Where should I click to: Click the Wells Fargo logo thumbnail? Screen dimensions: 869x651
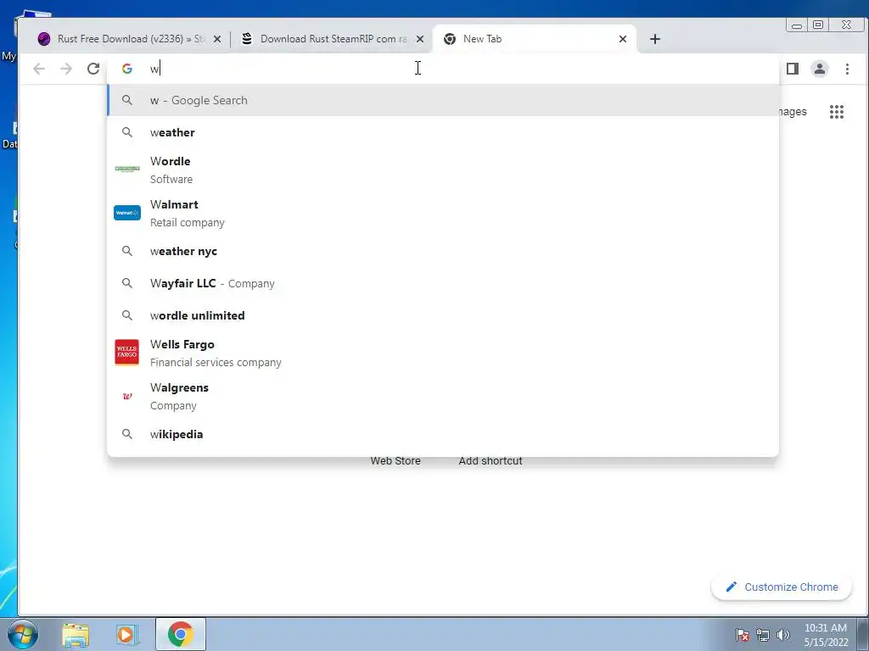pos(127,353)
